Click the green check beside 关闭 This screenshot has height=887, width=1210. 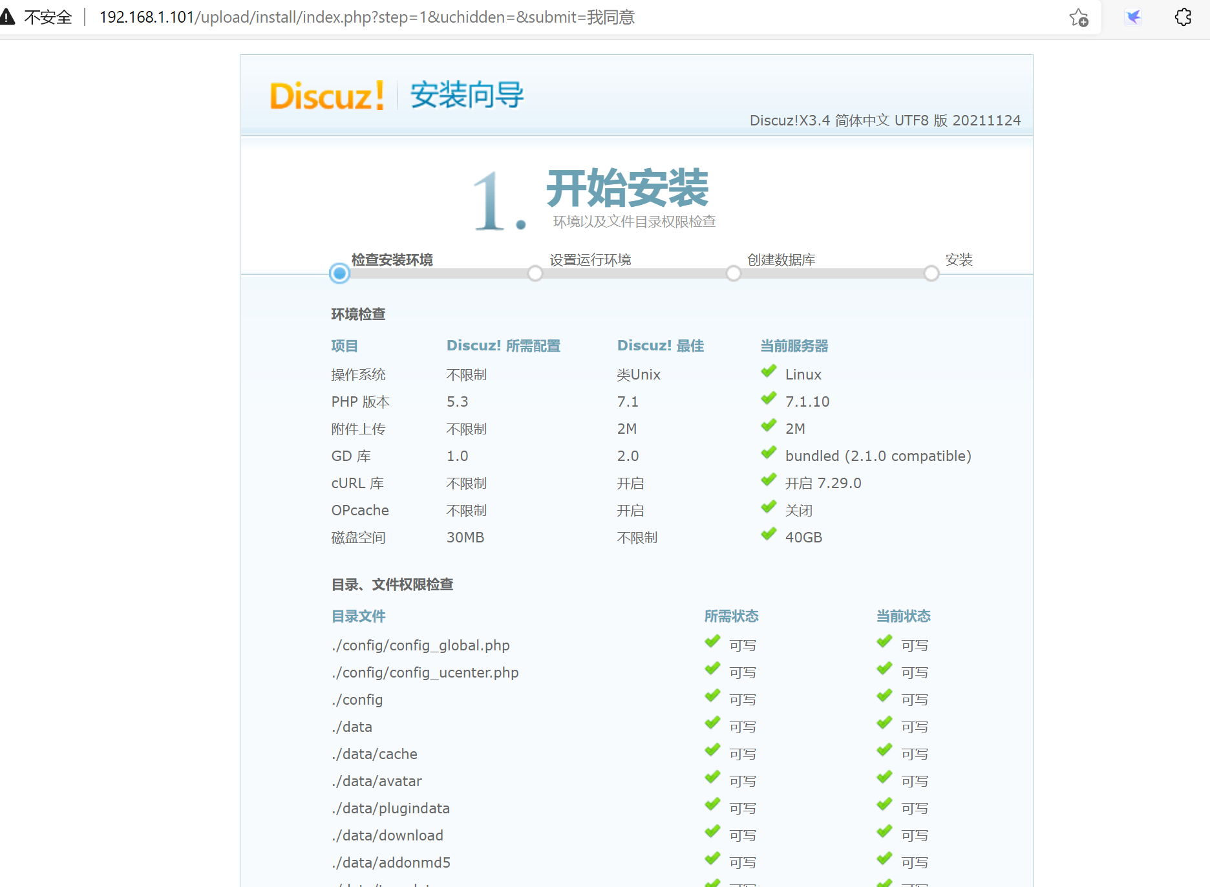[x=769, y=508]
